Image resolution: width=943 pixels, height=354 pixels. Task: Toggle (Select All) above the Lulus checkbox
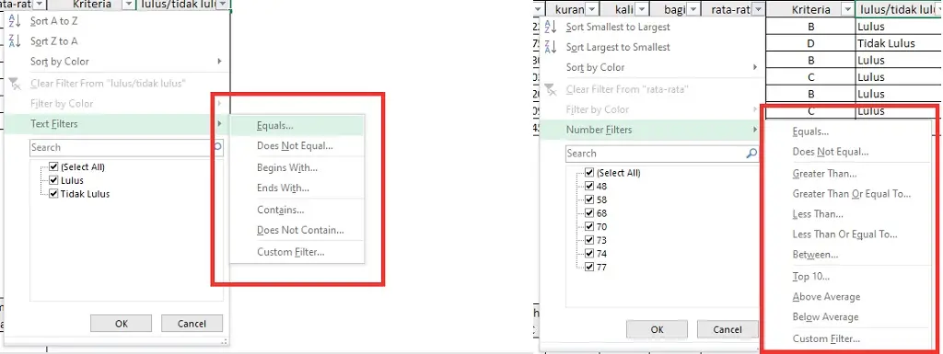54,166
